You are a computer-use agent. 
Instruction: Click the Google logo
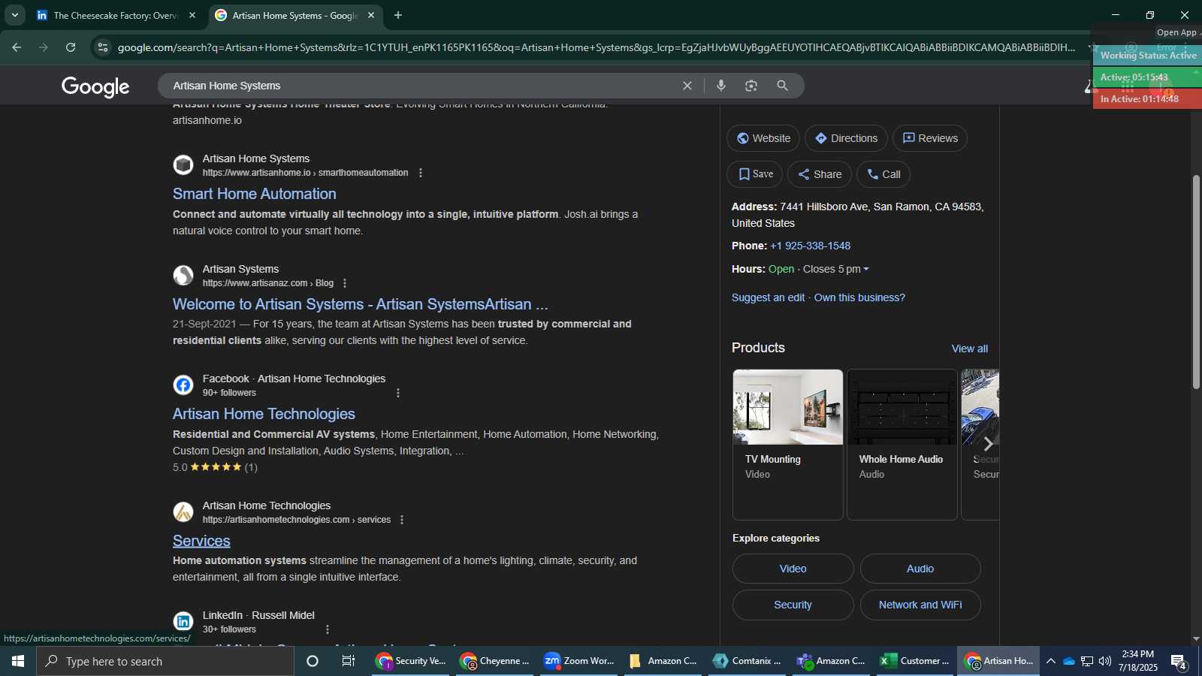pos(95,86)
